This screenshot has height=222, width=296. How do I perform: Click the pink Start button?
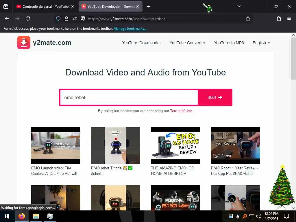[215, 97]
